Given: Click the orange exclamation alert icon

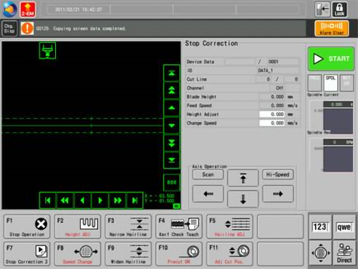Looking at the screenshot, I should tap(27, 29).
